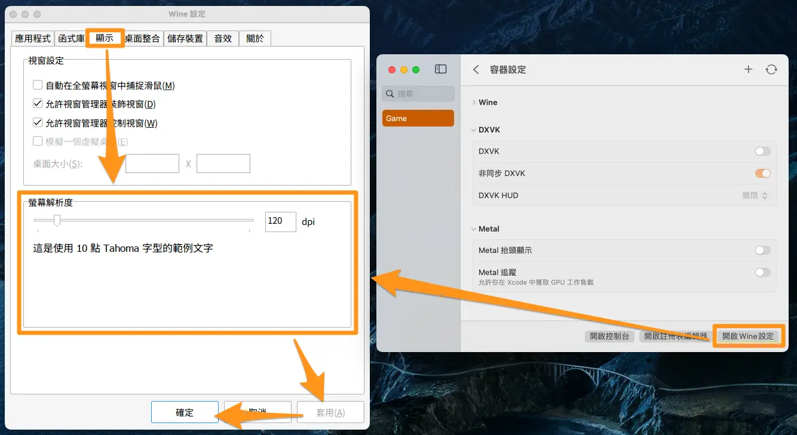Click the desktop height input field
The width and height of the screenshot is (797, 435).
[x=223, y=163]
